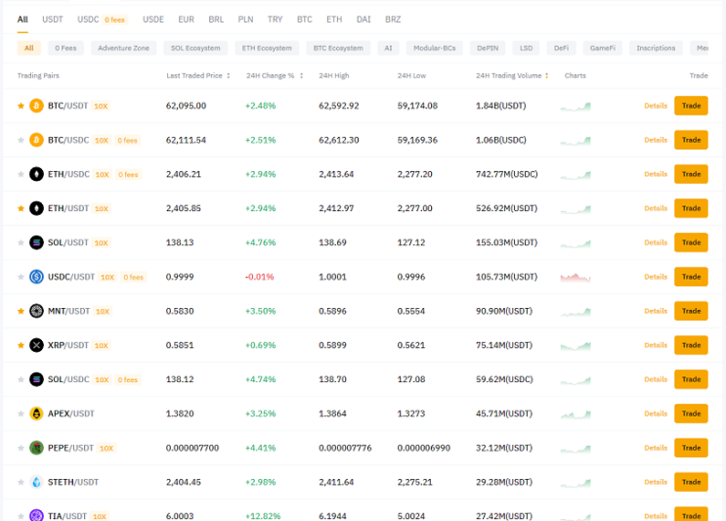The height and width of the screenshot is (521, 726).
Task: Click the Ethereum icon beside ETH/USDC
Action: 36,174
